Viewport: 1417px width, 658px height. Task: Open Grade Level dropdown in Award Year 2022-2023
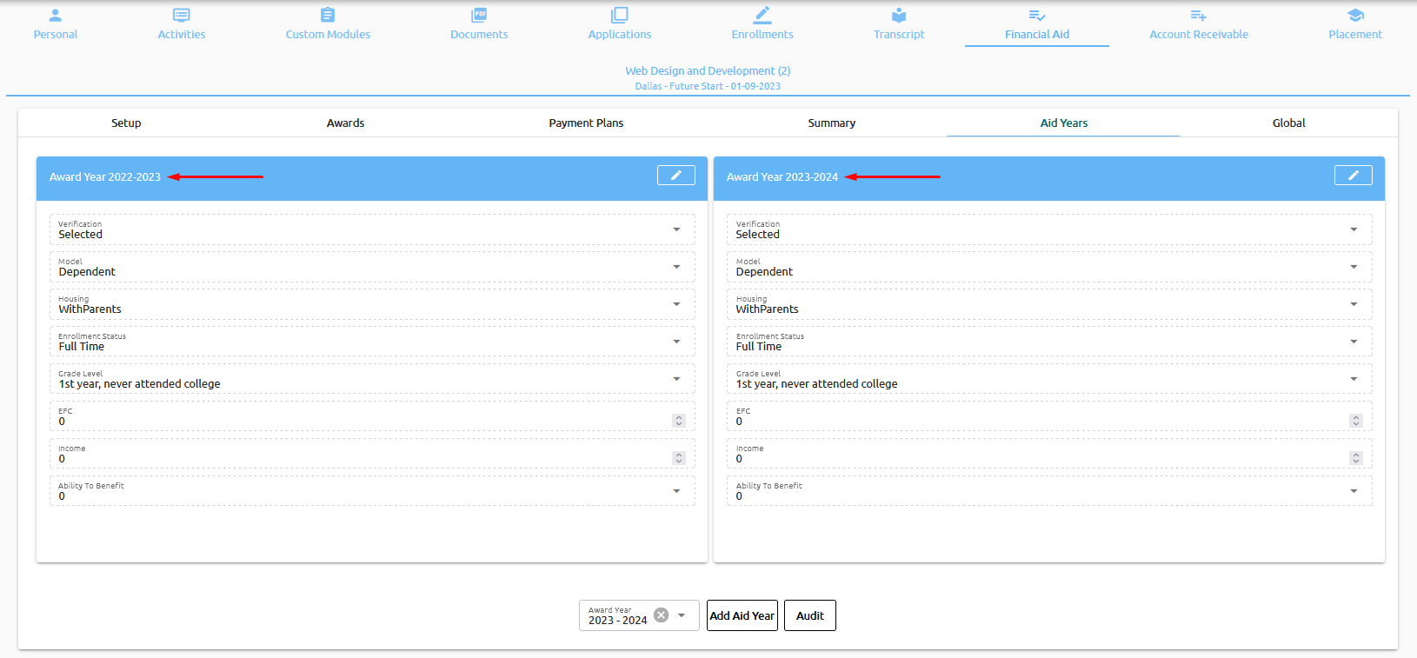(x=676, y=379)
